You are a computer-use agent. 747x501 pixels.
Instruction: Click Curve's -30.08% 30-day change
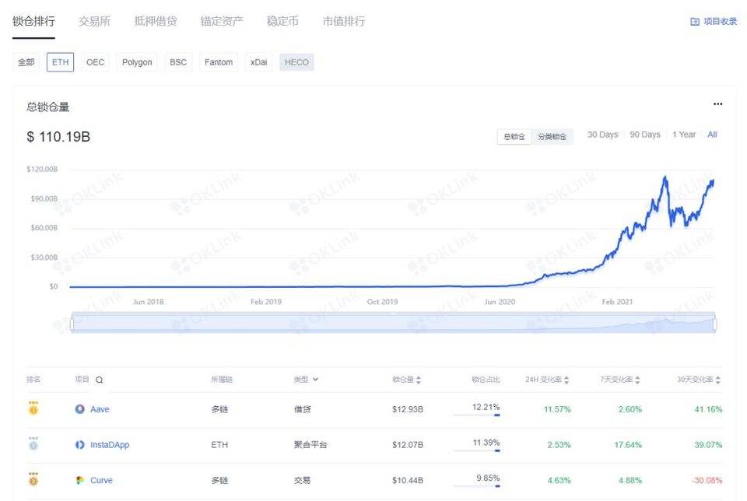point(707,480)
